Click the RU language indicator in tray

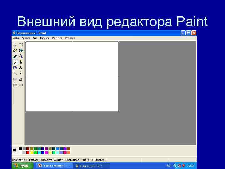point(169,166)
